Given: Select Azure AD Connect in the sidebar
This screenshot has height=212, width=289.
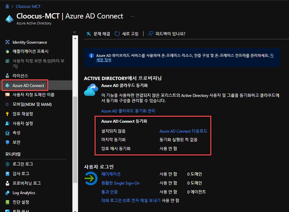Looking at the screenshot, I should click(28, 86).
